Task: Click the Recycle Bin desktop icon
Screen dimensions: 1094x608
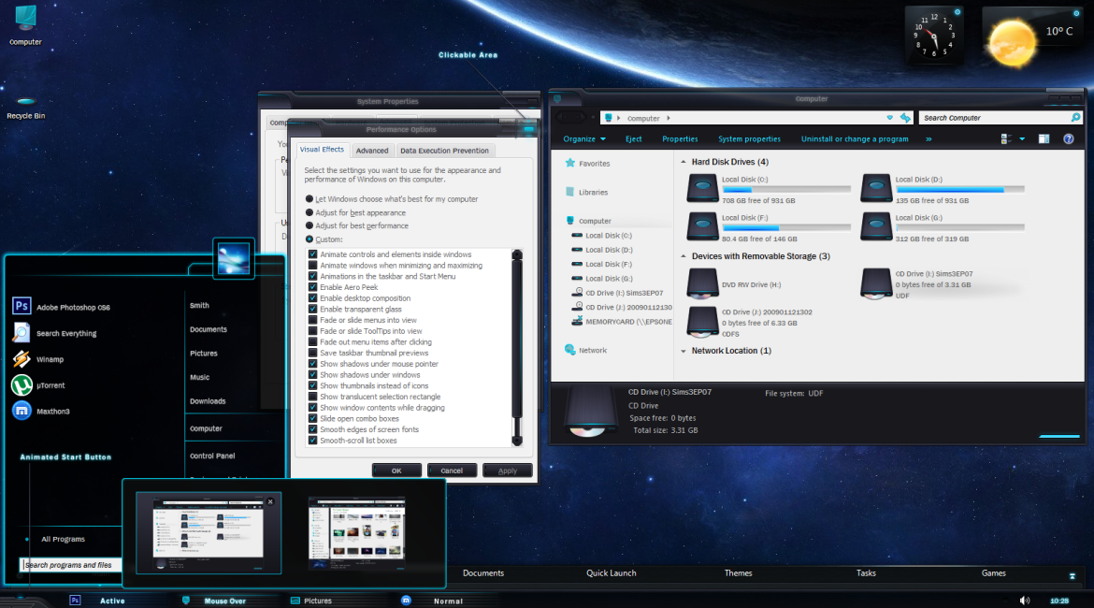Action: 25,102
